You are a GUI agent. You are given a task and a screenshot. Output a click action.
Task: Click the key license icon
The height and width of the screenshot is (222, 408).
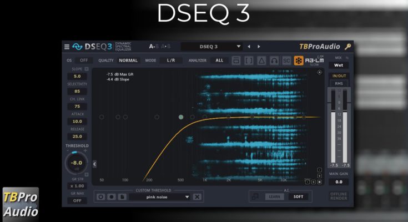[347, 47]
